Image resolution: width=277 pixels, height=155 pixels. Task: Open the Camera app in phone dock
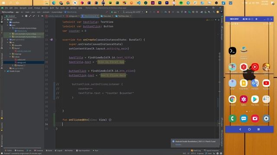point(255,119)
